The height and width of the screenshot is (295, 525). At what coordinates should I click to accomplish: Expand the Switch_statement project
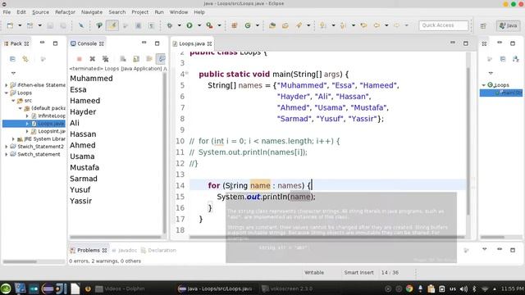[x=7, y=154]
